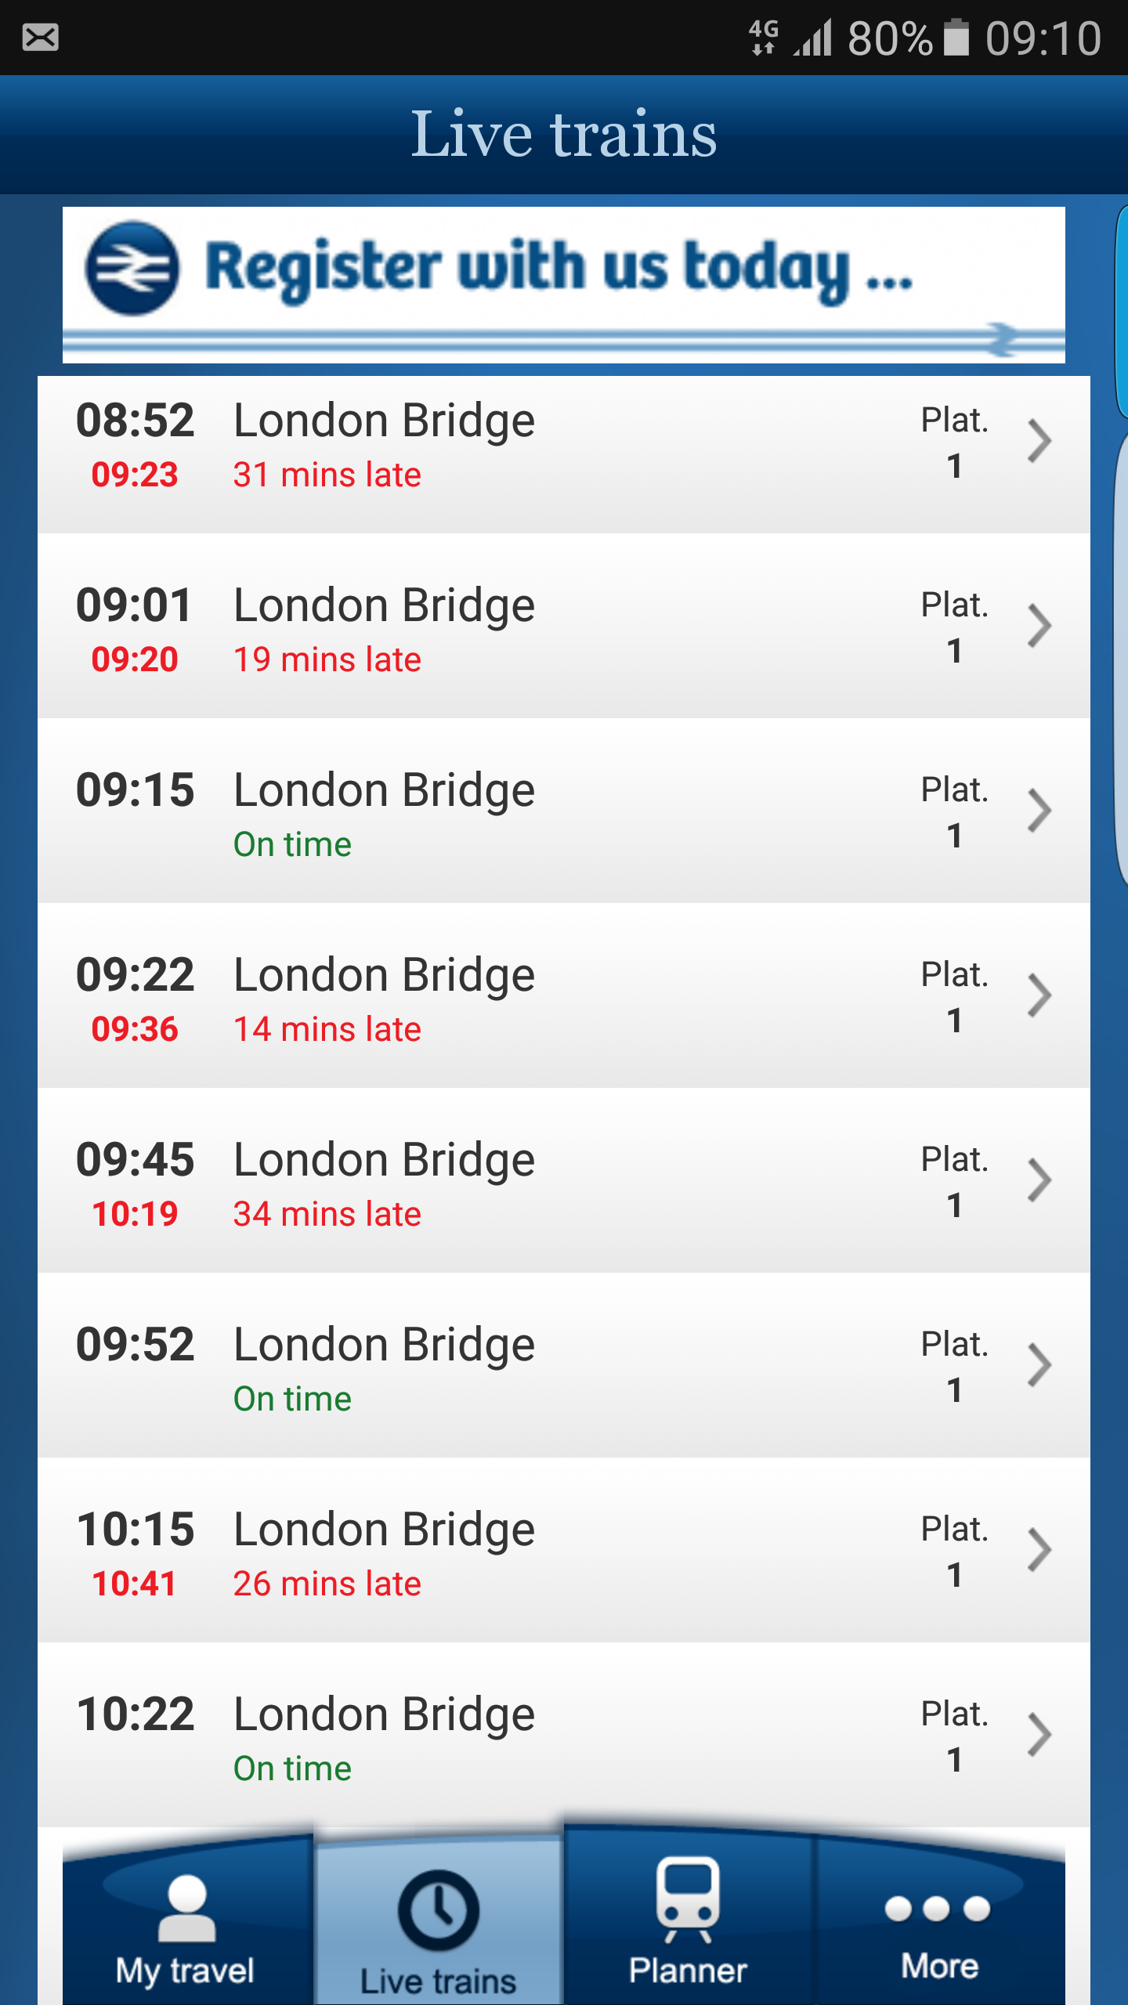Switch to the Planner tab label
This screenshot has height=2005, width=1128.
click(688, 1971)
